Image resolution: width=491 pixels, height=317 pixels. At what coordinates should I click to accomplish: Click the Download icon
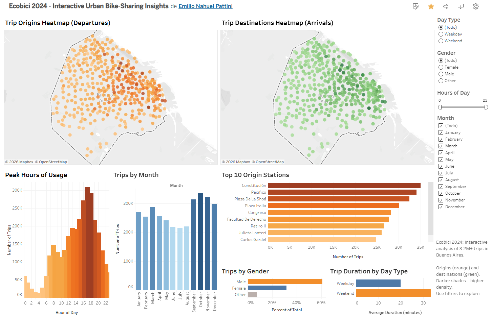point(461,6)
